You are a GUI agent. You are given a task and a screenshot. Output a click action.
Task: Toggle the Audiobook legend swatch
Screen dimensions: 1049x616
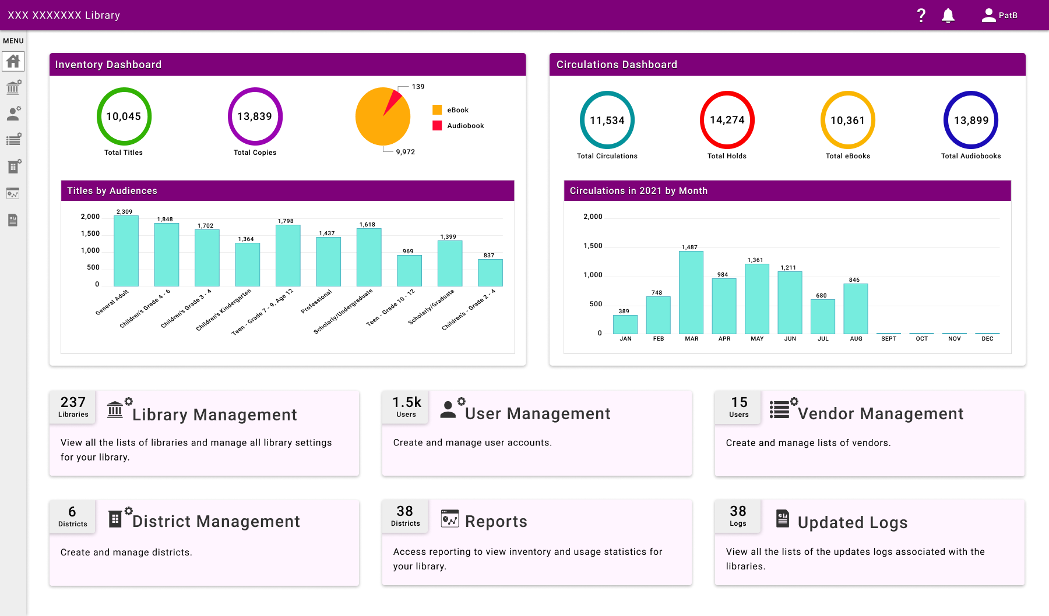tap(437, 126)
